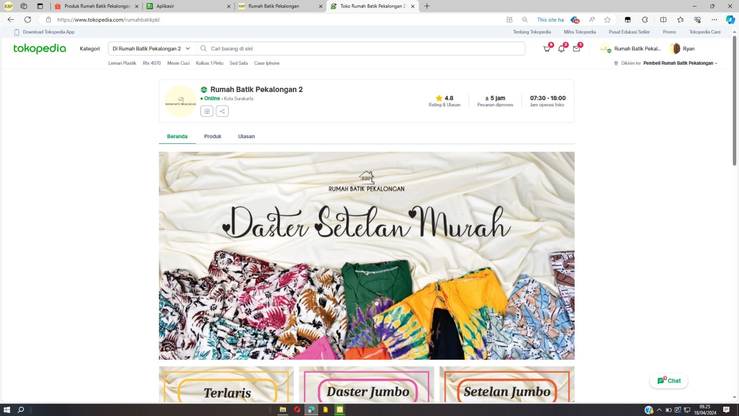Close the Aplikasir browser tab

[229, 6]
